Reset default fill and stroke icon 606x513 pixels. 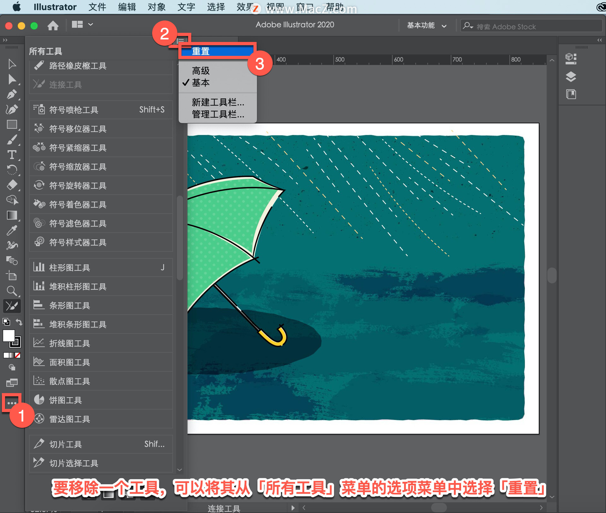coord(6,322)
